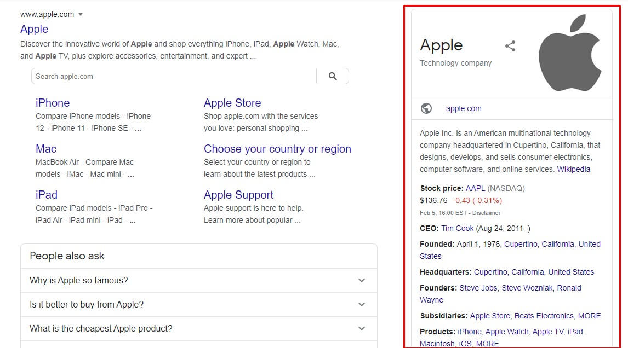The image size is (628, 348).
Task: Go to the Apple Store sitelink
Action: pos(232,103)
